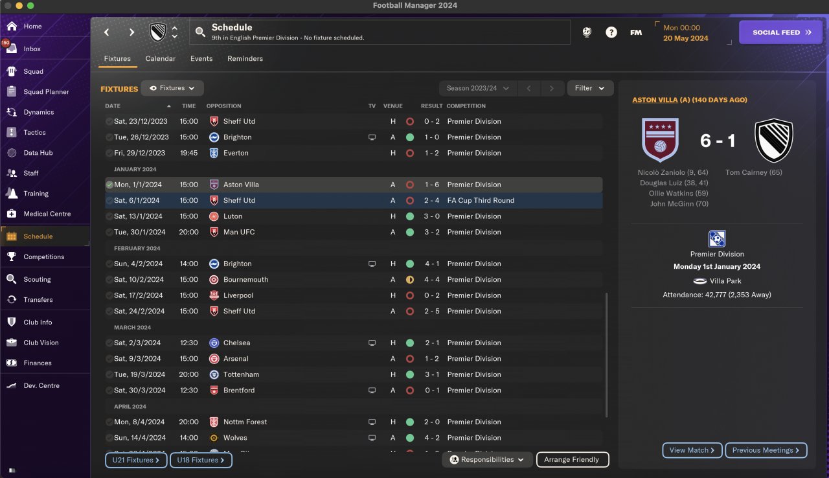Image resolution: width=829 pixels, height=478 pixels.
Task: Click the TV icon on Brighton away fixture
Action: click(x=372, y=137)
